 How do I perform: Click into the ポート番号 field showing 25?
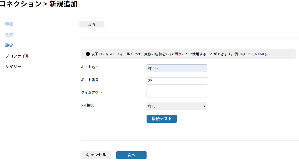(x=177, y=81)
